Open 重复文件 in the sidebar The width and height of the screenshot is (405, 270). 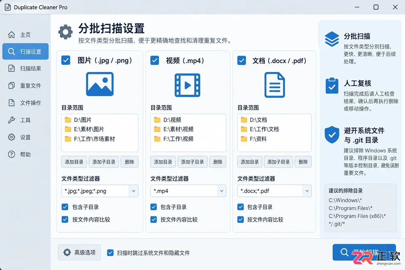26,86
